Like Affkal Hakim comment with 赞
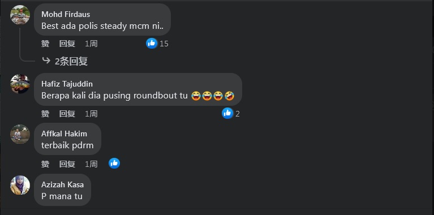 click(x=45, y=164)
